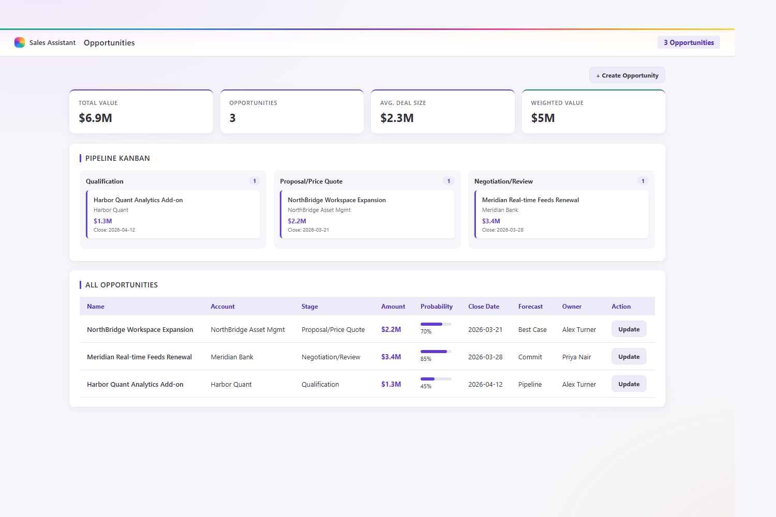Sort table by Stage column header
Viewport: 776px width, 517px height.
(x=310, y=307)
